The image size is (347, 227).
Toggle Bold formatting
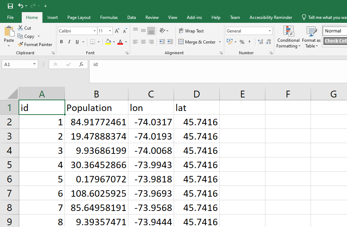(61, 42)
